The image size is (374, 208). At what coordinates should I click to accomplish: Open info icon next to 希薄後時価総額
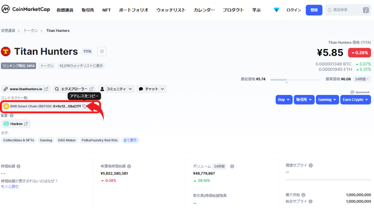(129, 166)
